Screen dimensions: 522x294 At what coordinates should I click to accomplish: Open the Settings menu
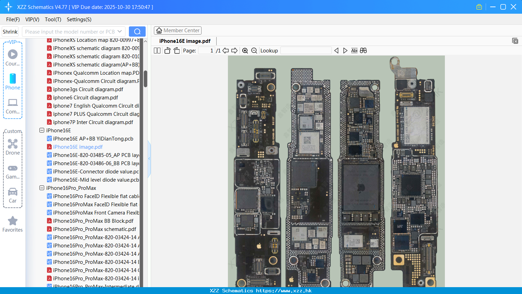tap(79, 20)
